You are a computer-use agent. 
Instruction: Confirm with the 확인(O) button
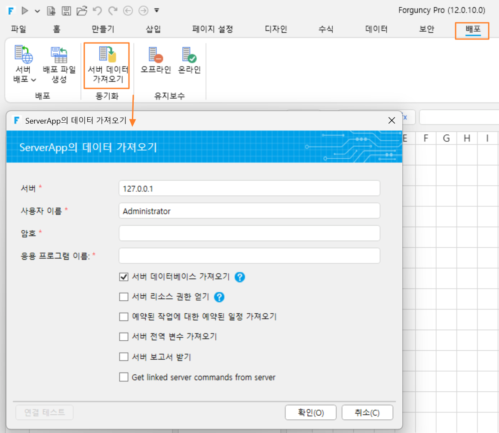[x=311, y=412]
